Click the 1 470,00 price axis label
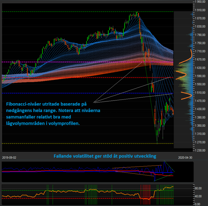 coord(200,101)
